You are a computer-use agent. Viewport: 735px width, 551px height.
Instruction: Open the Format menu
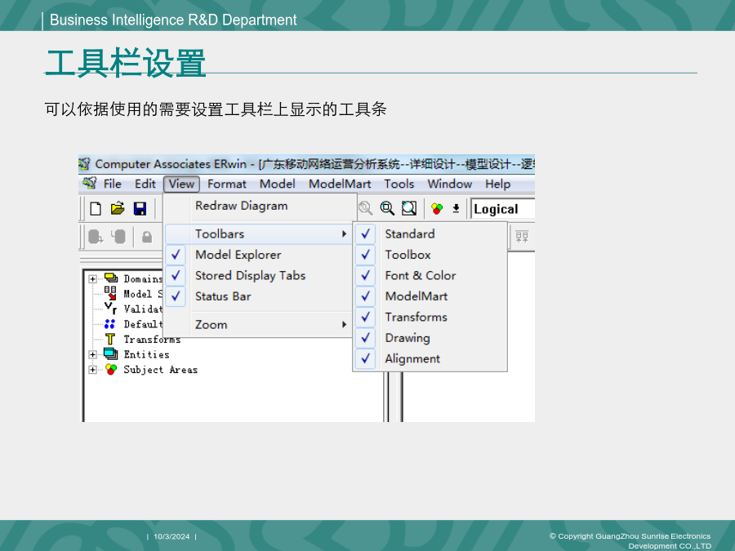coord(227,184)
